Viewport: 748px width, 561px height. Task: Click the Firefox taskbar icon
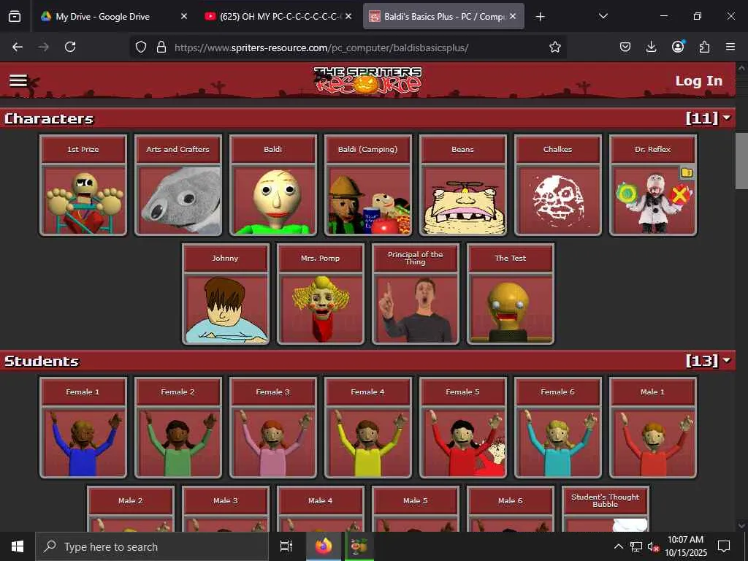click(323, 546)
